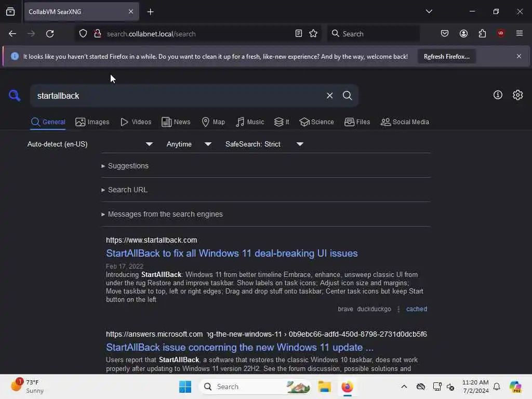
Task: Switch to the Science tab
Action: 316,122
